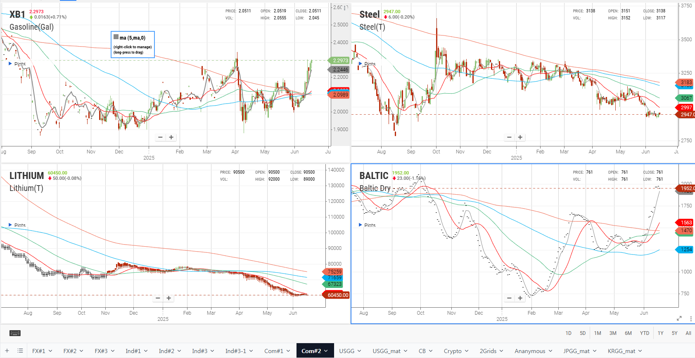Expand Baltic chart to full screen
The width and height of the screenshot is (695, 358).
point(679,318)
